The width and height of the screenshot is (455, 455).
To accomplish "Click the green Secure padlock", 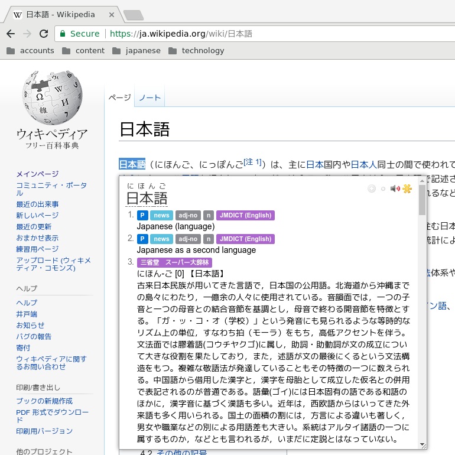I will 63,34.
